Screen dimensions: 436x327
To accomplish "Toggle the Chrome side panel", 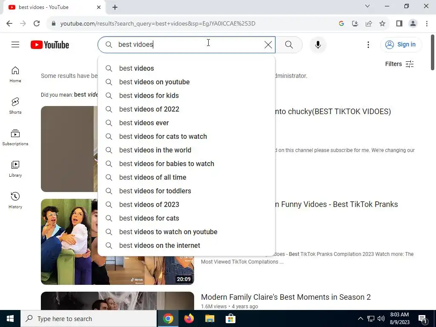I will pos(399,24).
